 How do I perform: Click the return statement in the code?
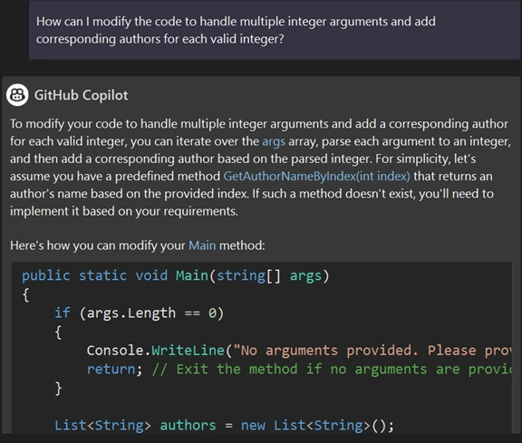114,369
